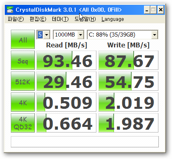The width and height of the screenshot is (172, 159).
Task: Open the 도움말(H) menu
Action: click(x=85, y=19)
